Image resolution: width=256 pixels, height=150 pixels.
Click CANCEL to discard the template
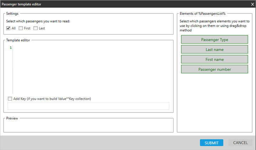click(240, 143)
